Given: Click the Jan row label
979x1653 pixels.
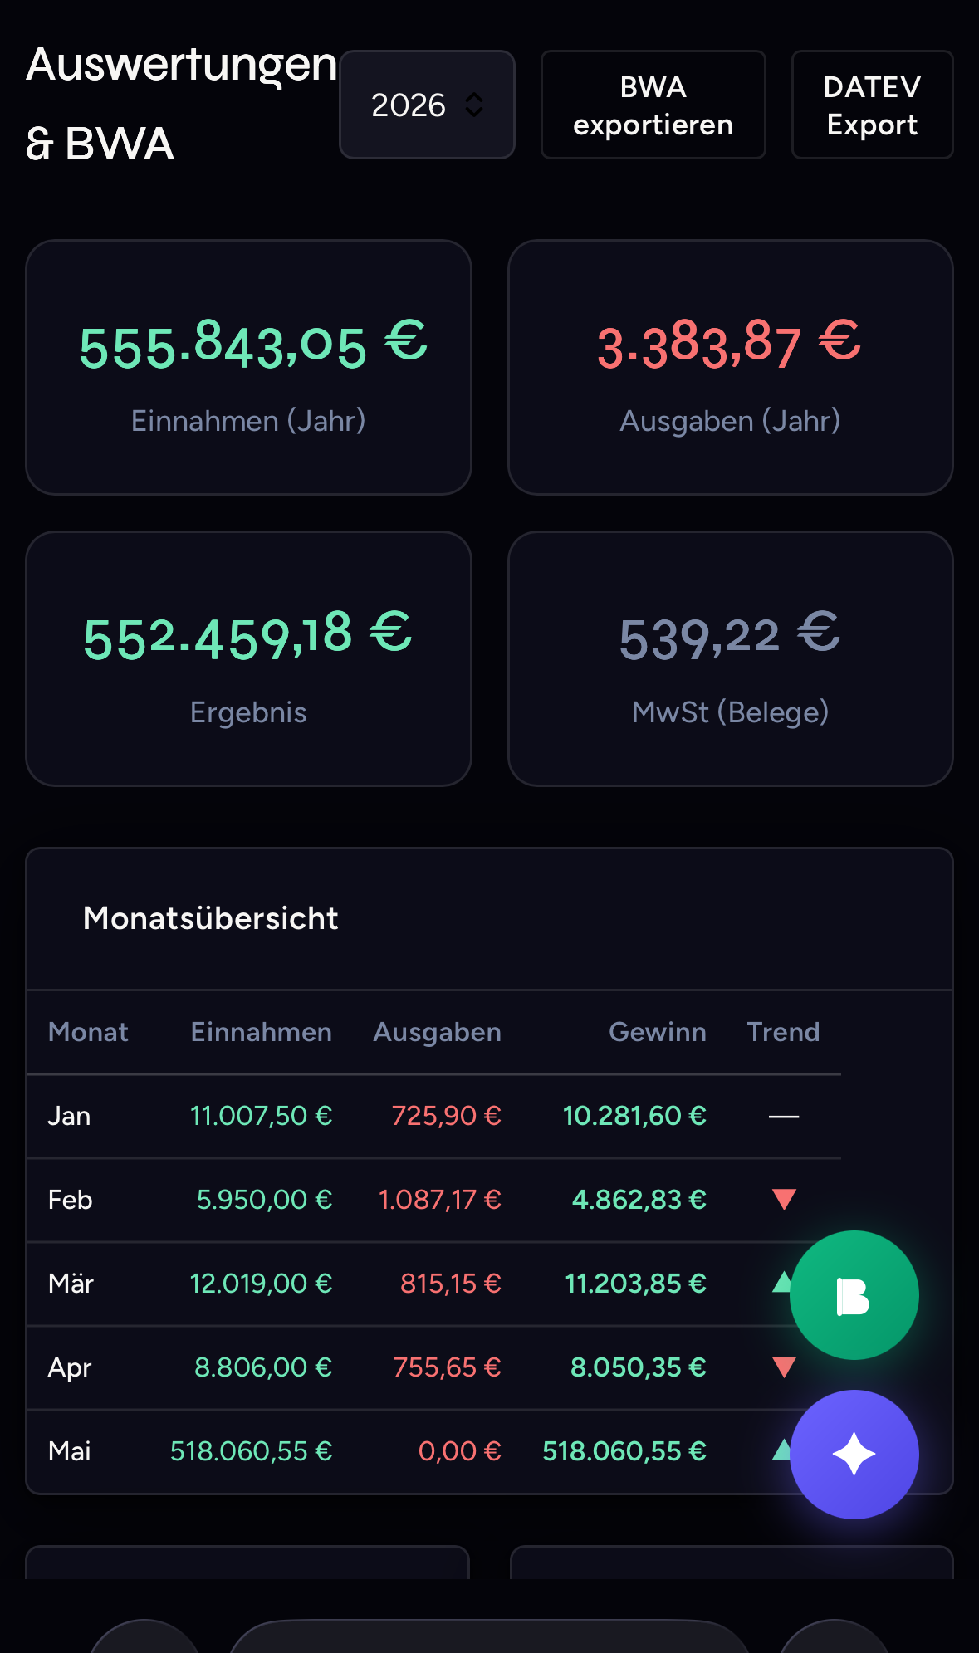Looking at the screenshot, I should pyautogui.click(x=69, y=1116).
